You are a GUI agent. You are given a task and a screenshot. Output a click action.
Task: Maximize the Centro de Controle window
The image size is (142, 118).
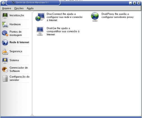pyautogui.click(x=134, y=3)
